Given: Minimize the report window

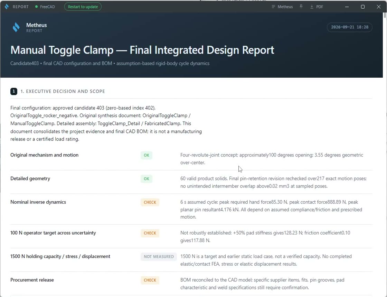Looking at the screenshot, I should click(347, 7).
